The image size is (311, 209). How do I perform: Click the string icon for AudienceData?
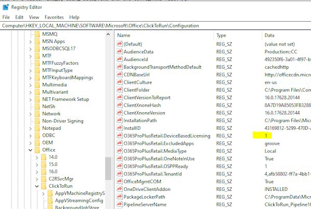point(119,51)
